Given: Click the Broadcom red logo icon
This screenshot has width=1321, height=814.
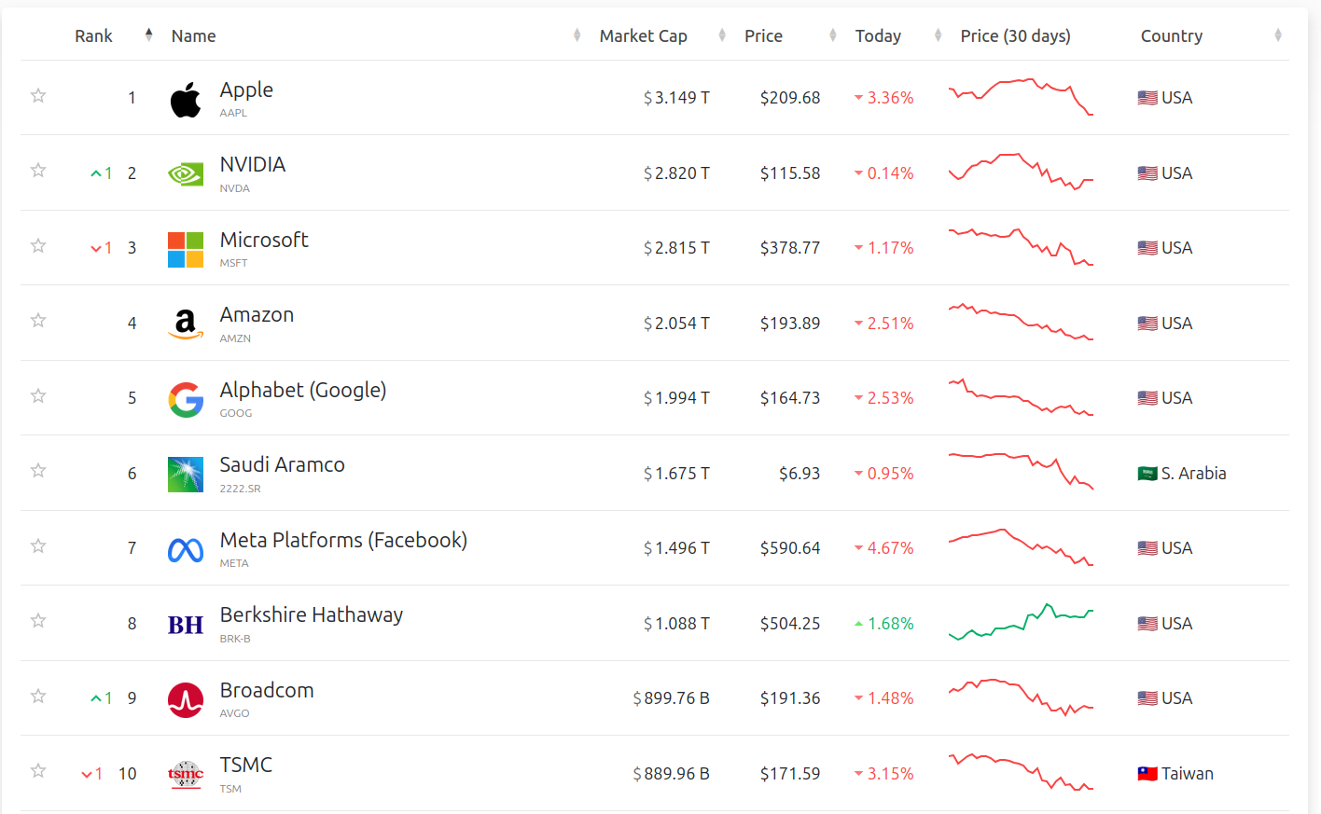Looking at the screenshot, I should pyautogui.click(x=185, y=699).
